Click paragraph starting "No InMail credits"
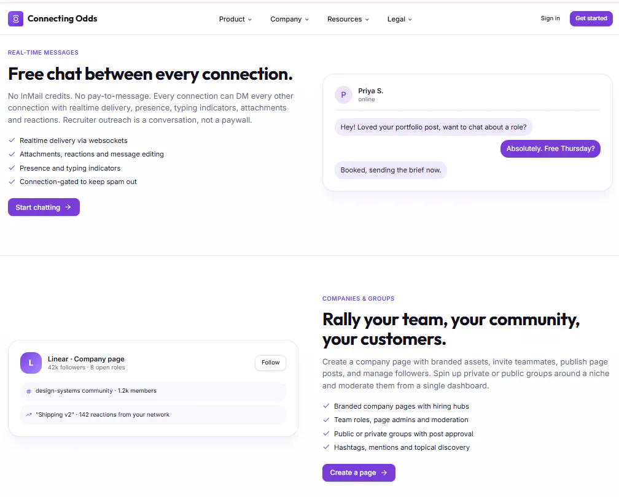The height and width of the screenshot is (497, 619). pyautogui.click(x=151, y=108)
